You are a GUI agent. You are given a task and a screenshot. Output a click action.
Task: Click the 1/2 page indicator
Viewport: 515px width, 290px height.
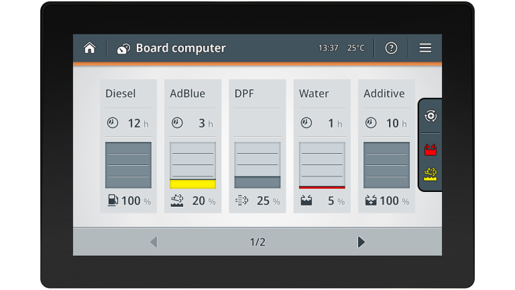point(257,242)
